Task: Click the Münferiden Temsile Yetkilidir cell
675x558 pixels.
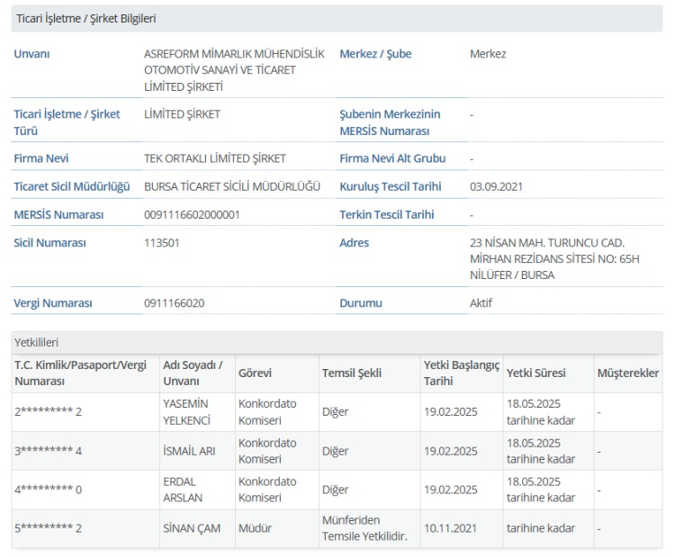Action: pos(364,528)
